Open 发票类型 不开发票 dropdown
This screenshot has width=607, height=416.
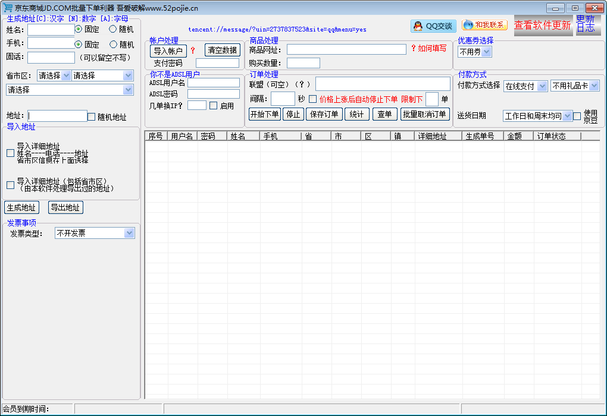pos(95,233)
